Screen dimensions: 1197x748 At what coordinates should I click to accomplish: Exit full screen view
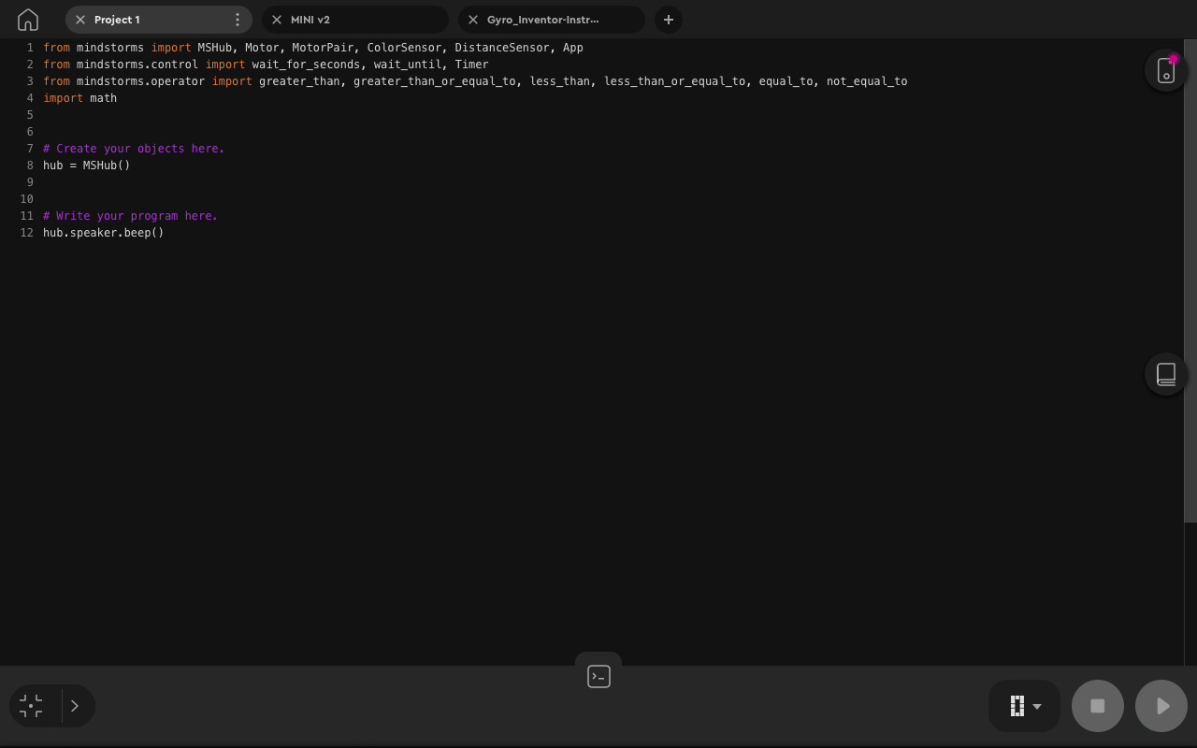(x=31, y=706)
